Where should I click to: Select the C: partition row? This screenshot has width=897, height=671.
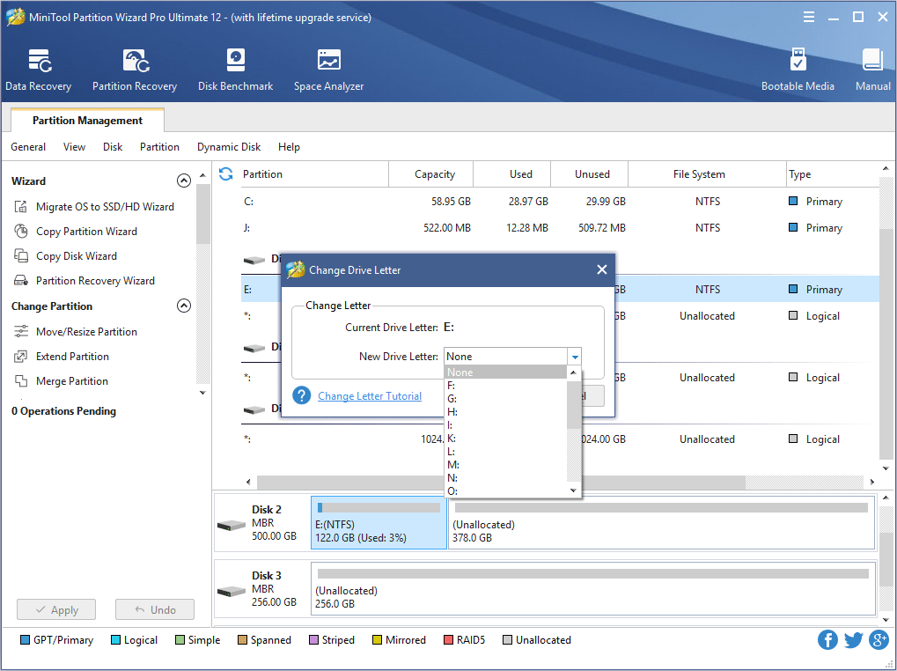(560, 202)
